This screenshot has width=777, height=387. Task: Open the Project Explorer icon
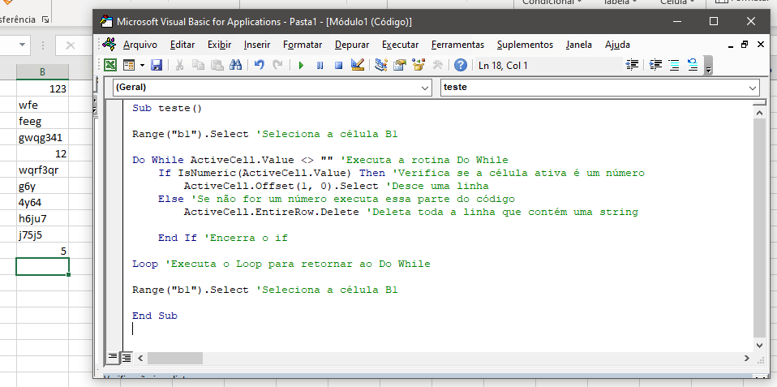pyautogui.click(x=380, y=65)
